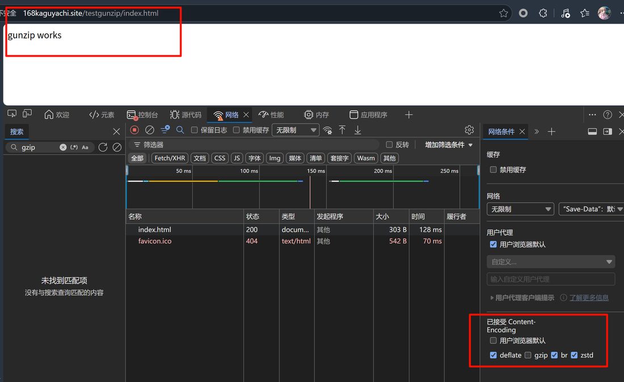
Task: Open network panel settings gear
Action: (469, 130)
